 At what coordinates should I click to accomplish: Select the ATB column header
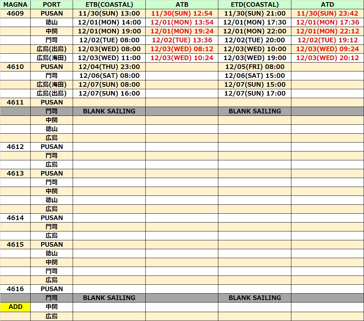(182, 5)
